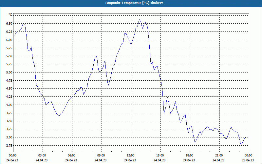Click the 3,25 y-axis label
This screenshot has height=164, width=262.
[9, 129]
